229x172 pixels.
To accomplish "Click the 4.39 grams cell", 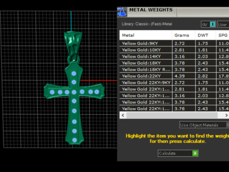I will tap(184, 76).
